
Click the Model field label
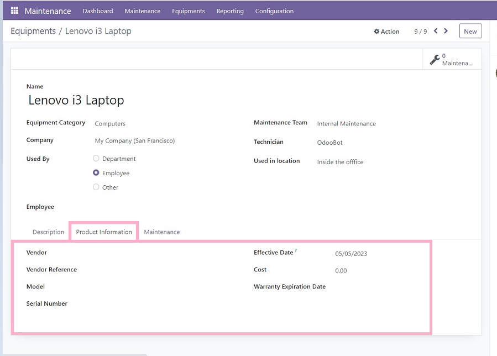pyautogui.click(x=35, y=286)
